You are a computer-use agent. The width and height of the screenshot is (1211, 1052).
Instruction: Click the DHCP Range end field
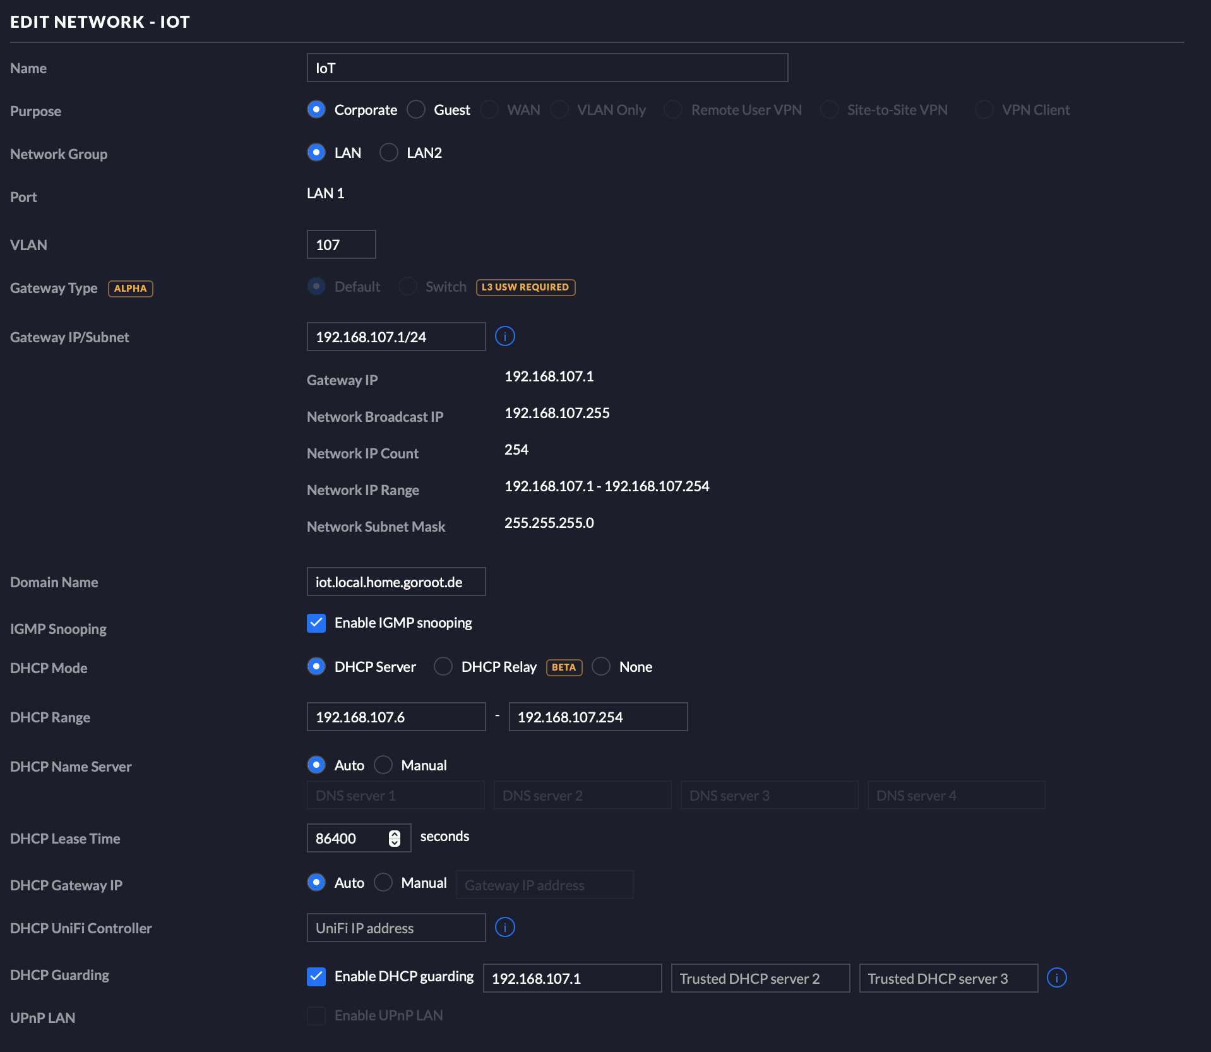click(x=599, y=717)
